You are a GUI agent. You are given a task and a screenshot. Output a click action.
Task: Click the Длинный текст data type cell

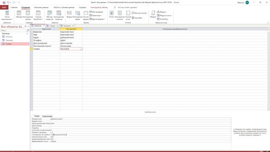(x=71, y=38)
